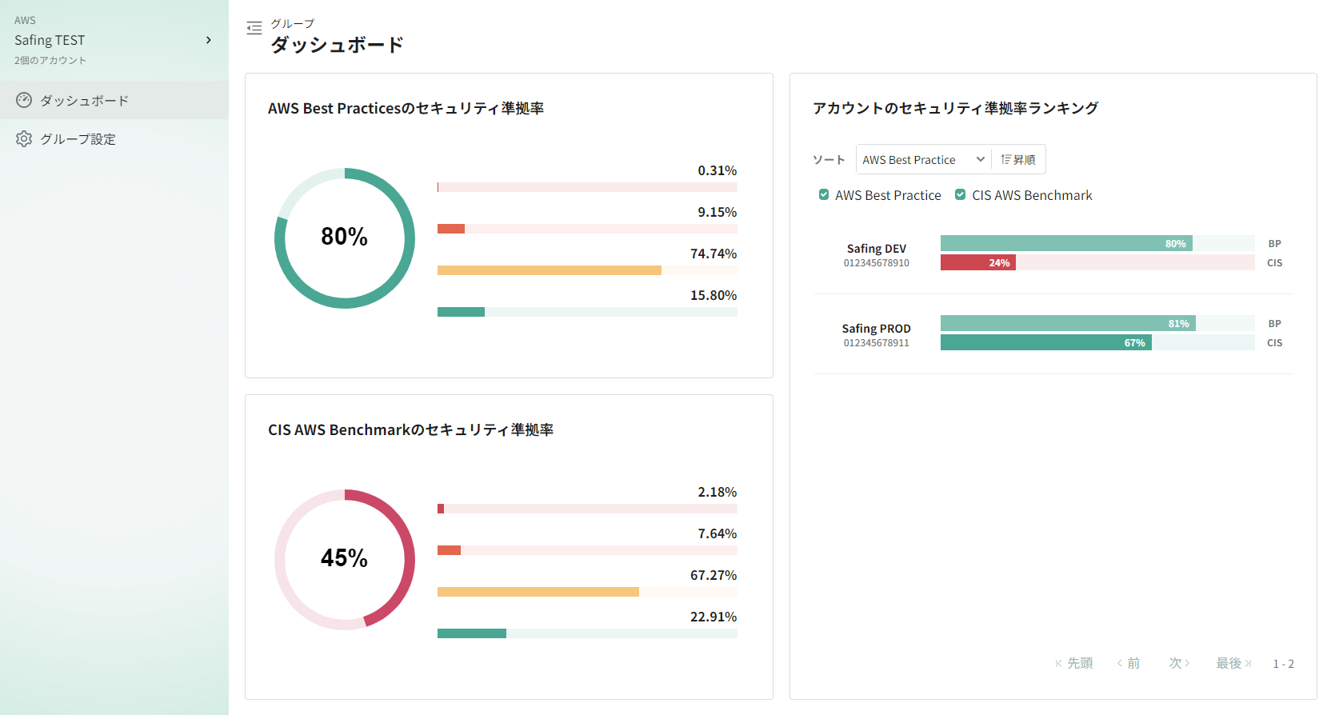Viewport: 1331px width, 715px height.
Task: Expand the Safing TEST group chevron
Action: coord(209,40)
